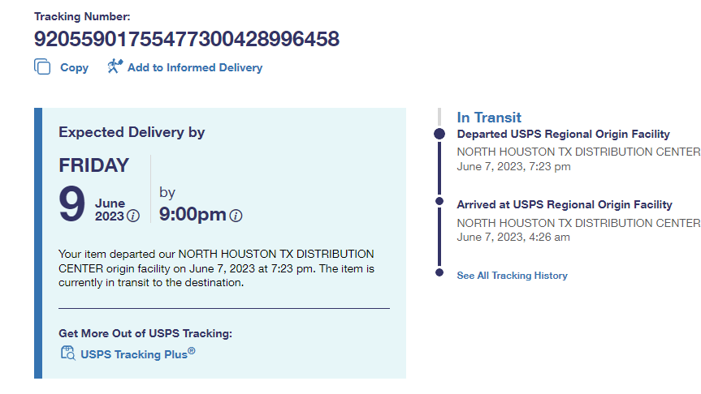Image resolution: width=701 pixels, height=394 pixels.
Task: Click the Copy text link
Action: point(74,68)
